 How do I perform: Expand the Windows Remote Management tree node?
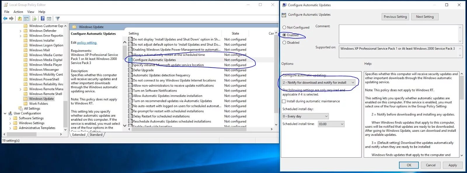coord(20,90)
